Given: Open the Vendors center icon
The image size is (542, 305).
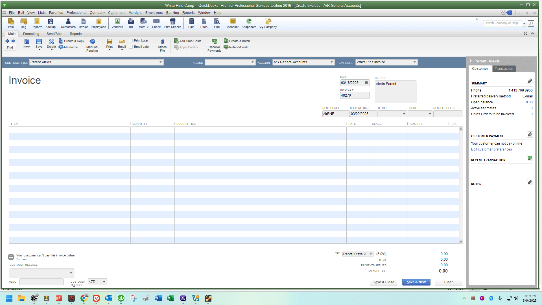Looking at the screenshot, I should pyautogui.click(x=117, y=23).
